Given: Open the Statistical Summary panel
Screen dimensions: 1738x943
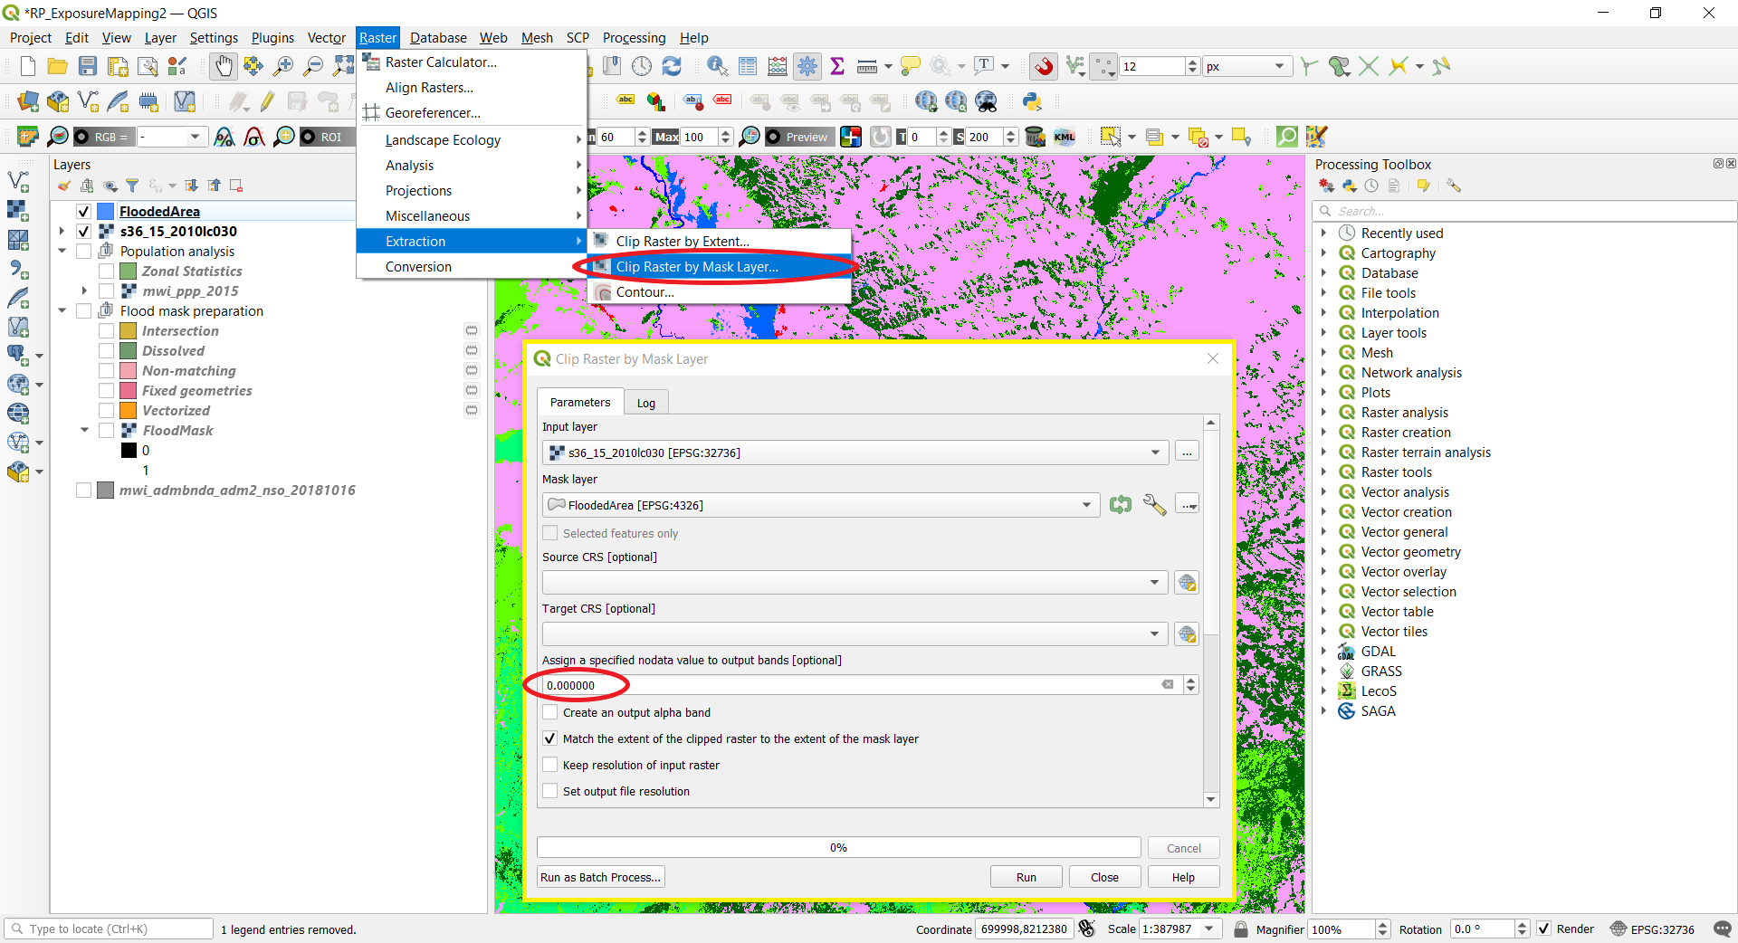Looking at the screenshot, I should pyautogui.click(x=837, y=66).
